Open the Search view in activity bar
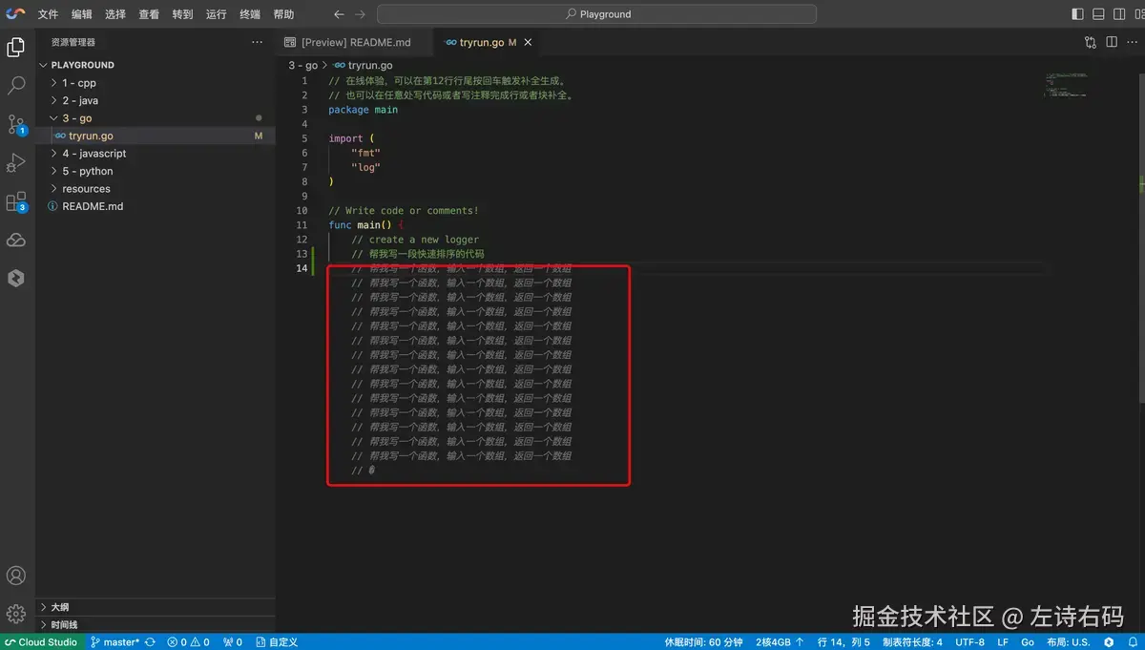The height and width of the screenshot is (650, 1145). point(16,86)
